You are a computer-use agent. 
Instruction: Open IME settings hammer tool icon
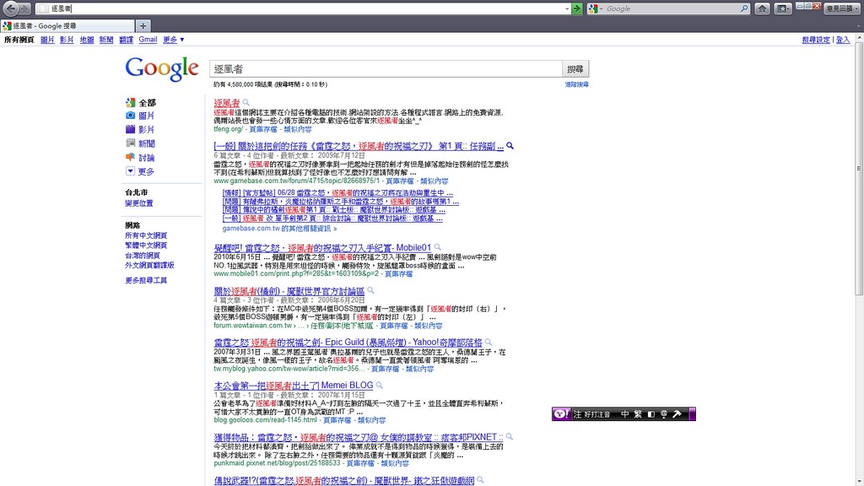[x=678, y=413]
